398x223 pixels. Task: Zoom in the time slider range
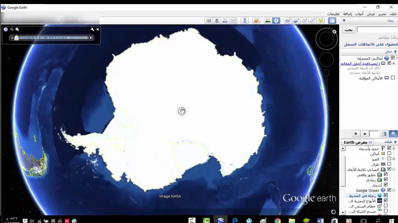tap(17, 29)
